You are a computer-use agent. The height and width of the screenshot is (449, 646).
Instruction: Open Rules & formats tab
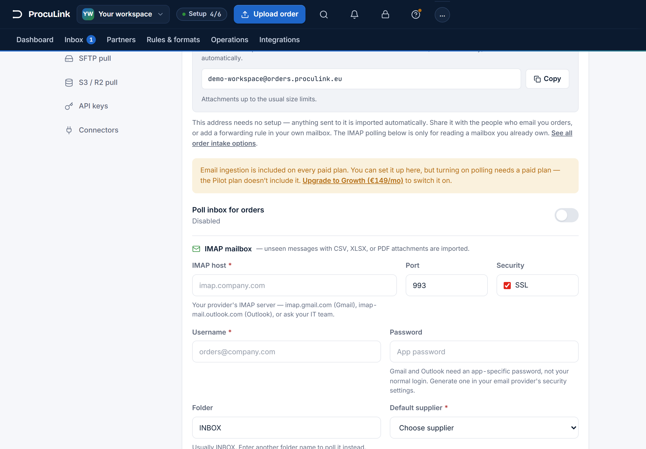(173, 40)
